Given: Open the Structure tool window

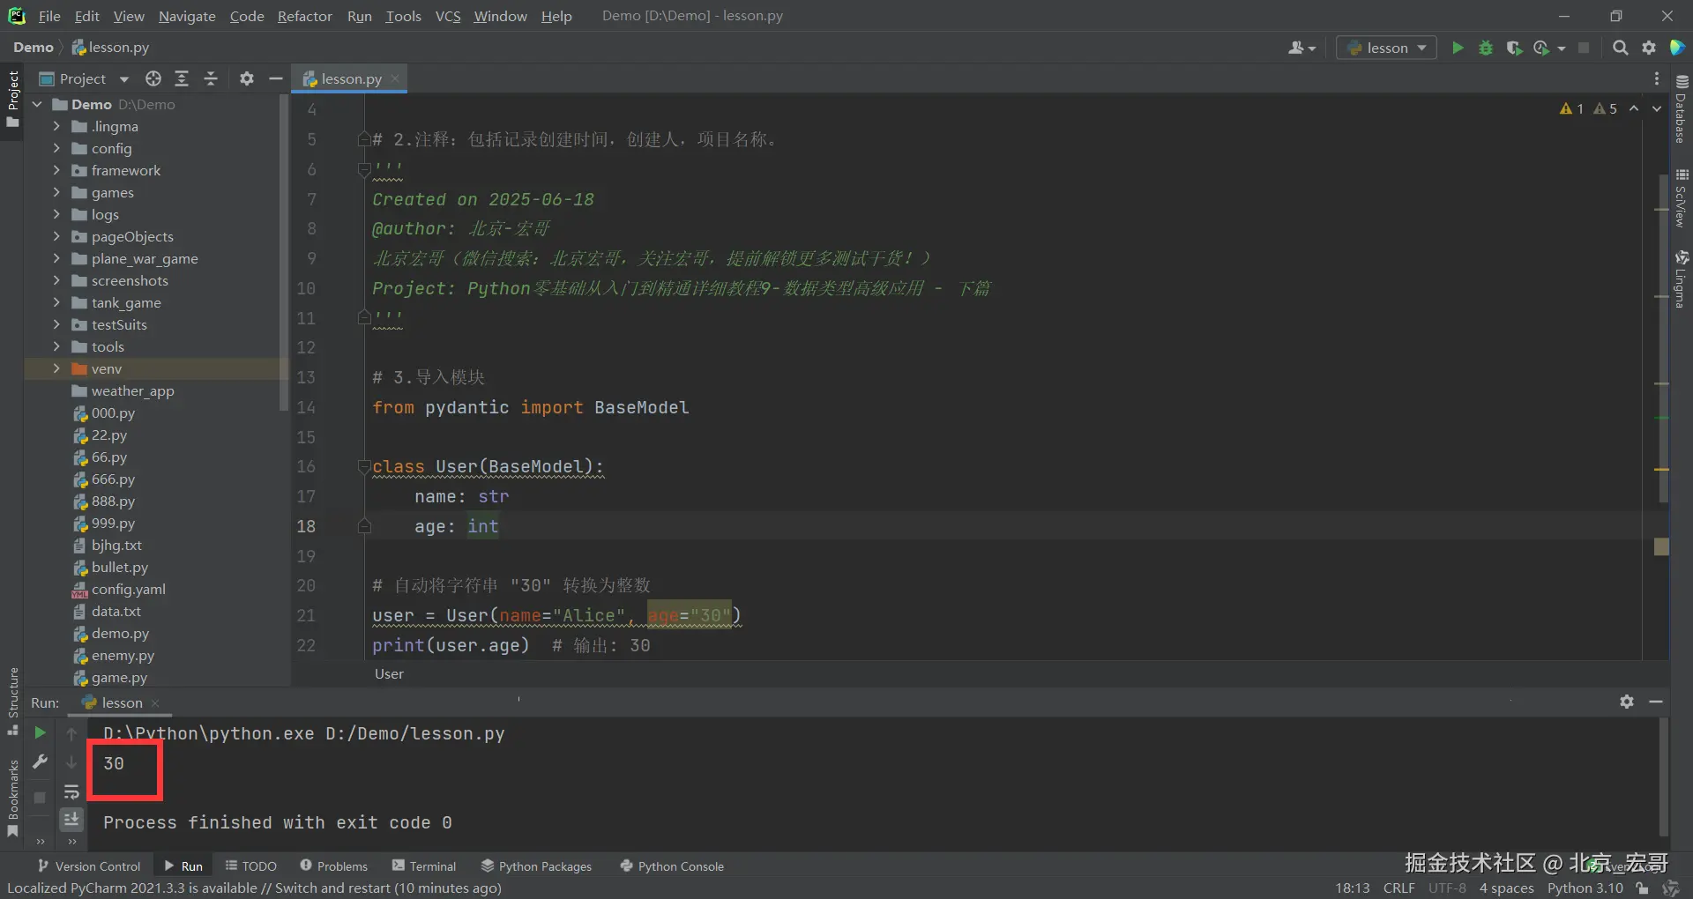Looking at the screenshot, I should point(12,702).
